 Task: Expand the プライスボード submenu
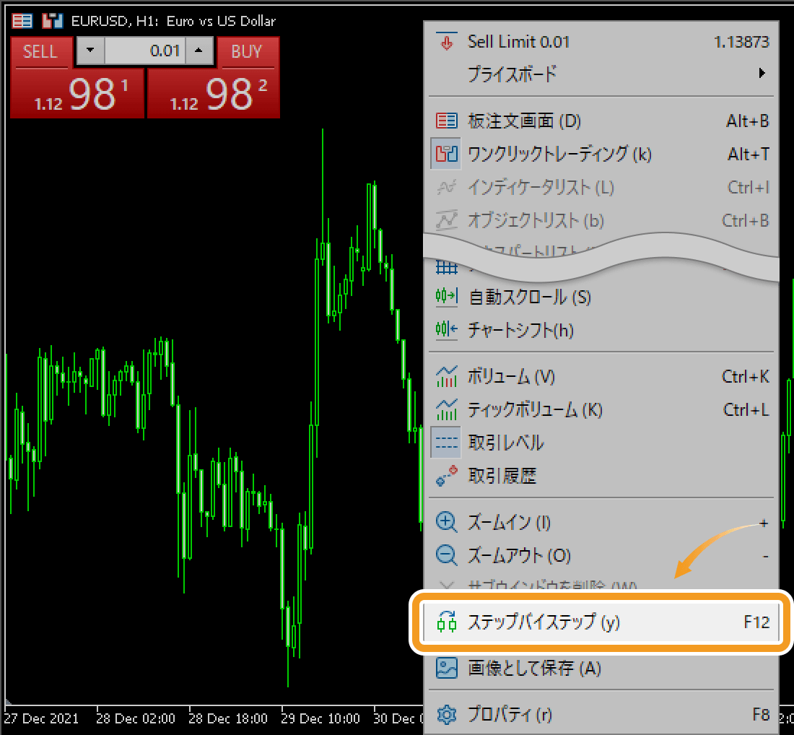(601, 74)
